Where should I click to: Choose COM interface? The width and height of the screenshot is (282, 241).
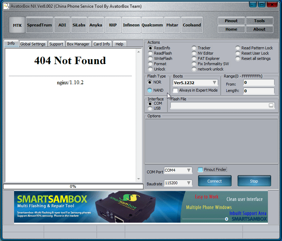pos(150,104)
